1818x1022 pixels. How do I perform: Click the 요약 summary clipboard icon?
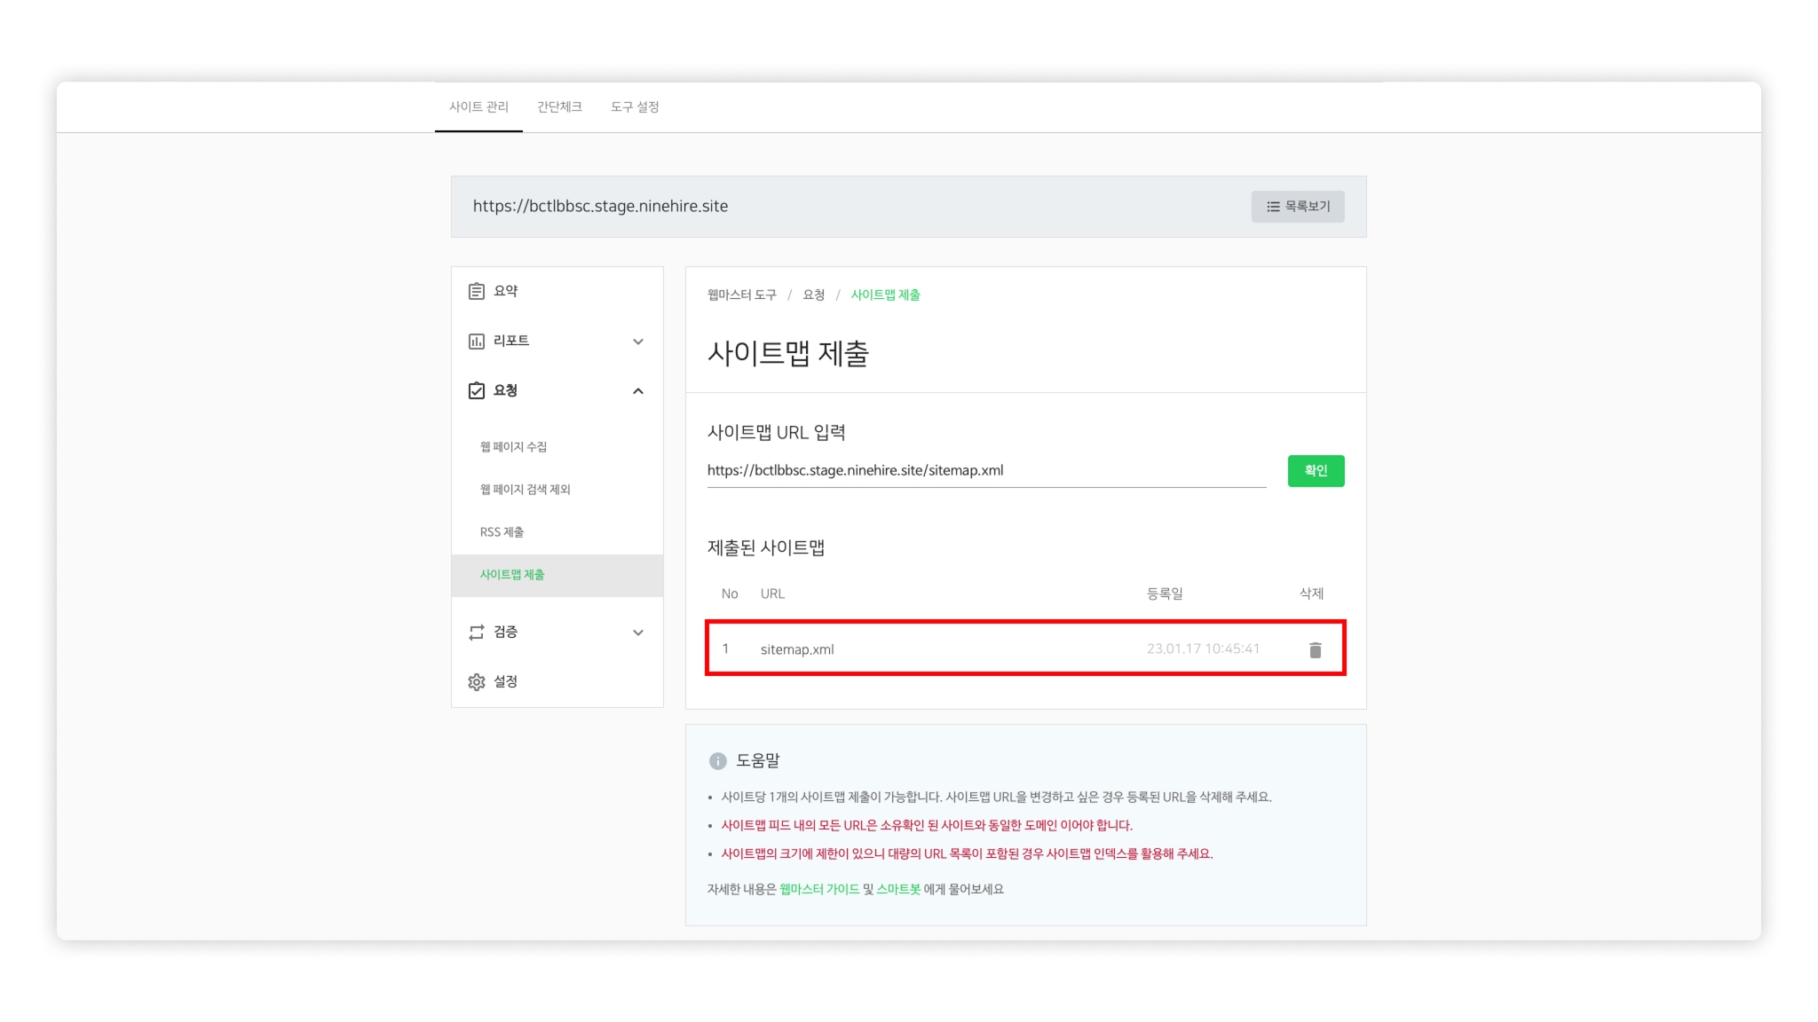point(477,291)
